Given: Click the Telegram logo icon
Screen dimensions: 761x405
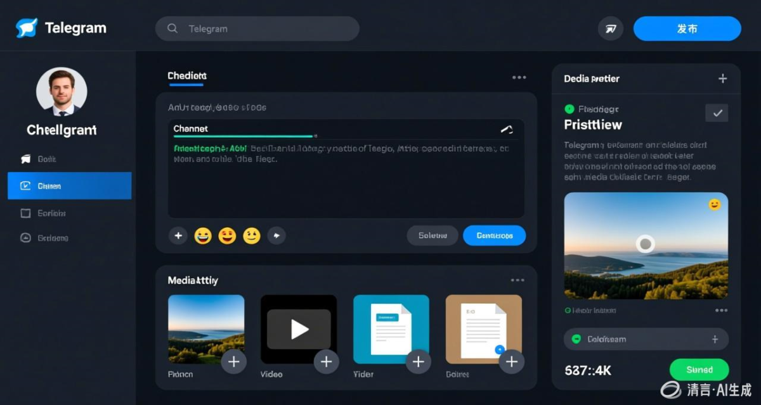Looking at the screenshot, I should (27, 28).
